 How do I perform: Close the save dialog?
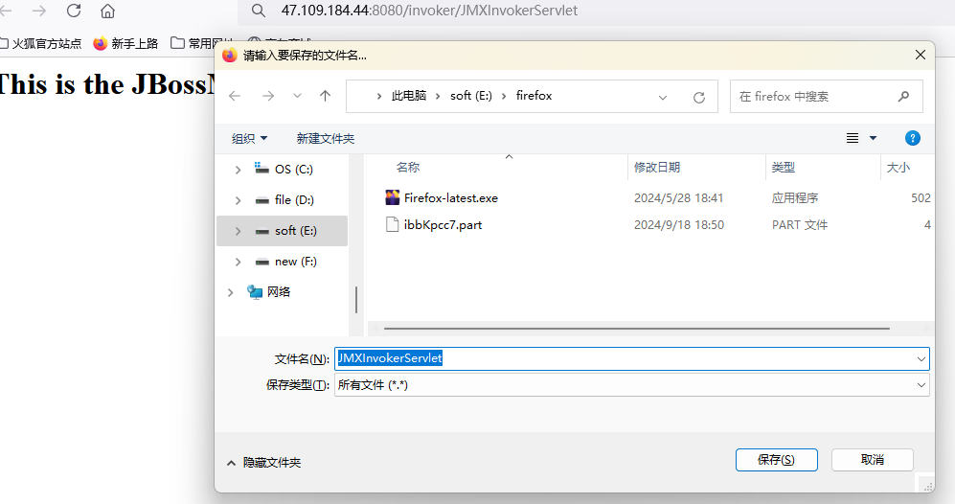(921, 55)
